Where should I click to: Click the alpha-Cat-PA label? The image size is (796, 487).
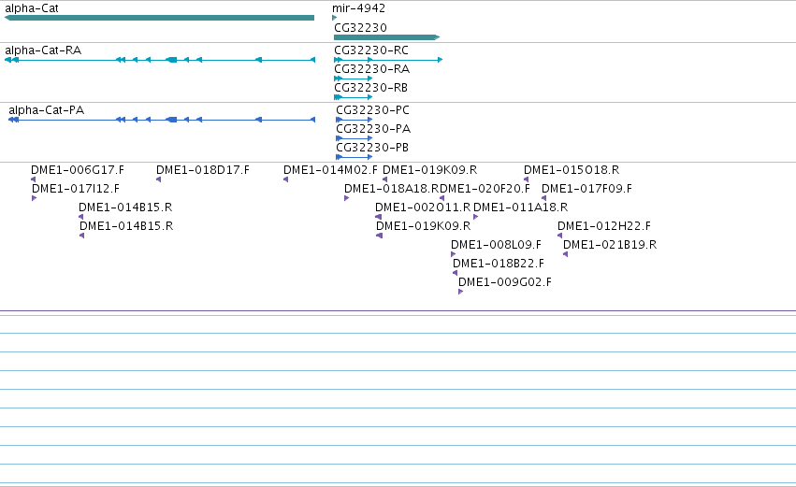click(46, 110)
